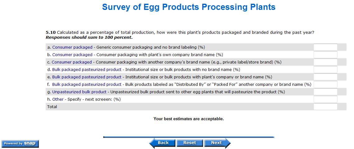The width and height of the screenshot is (354, 149).
Task: Click Consumer packaged link in row b
Action: pos(72,55)
